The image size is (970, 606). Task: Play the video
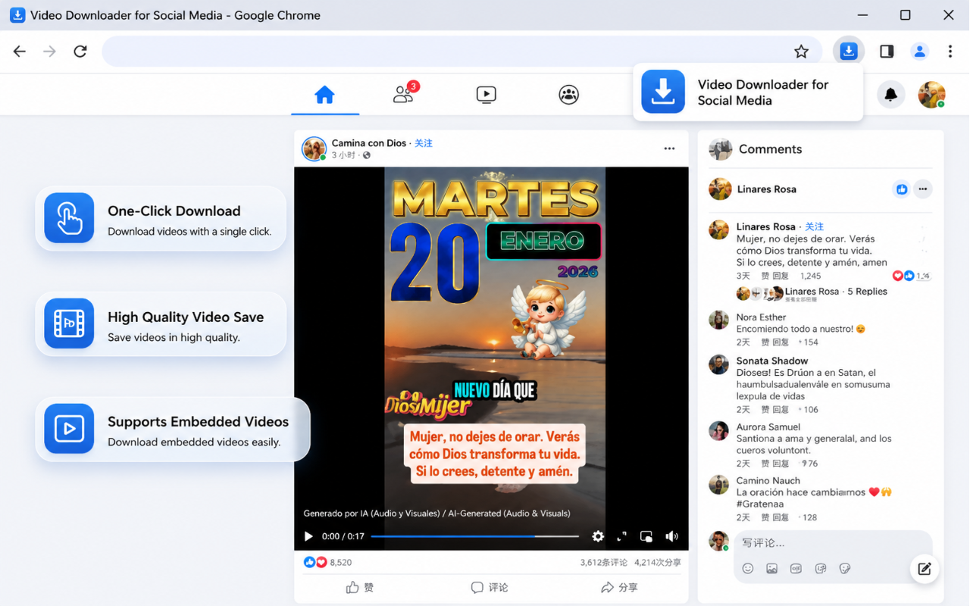[308, 536]
